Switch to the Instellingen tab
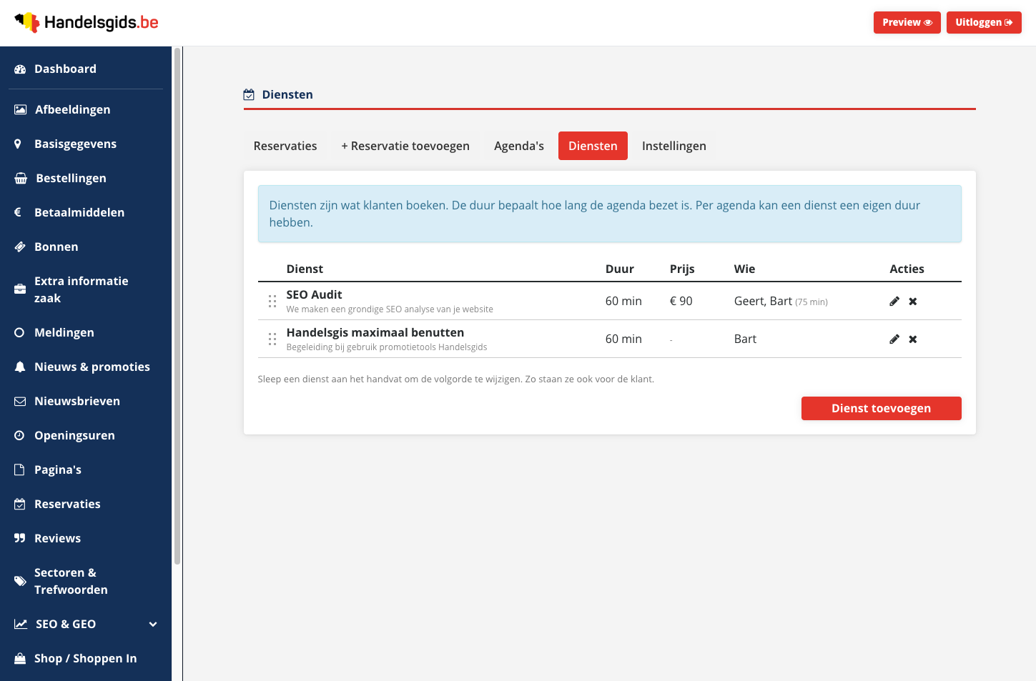The image size is (1036, 681). point(674,146)
